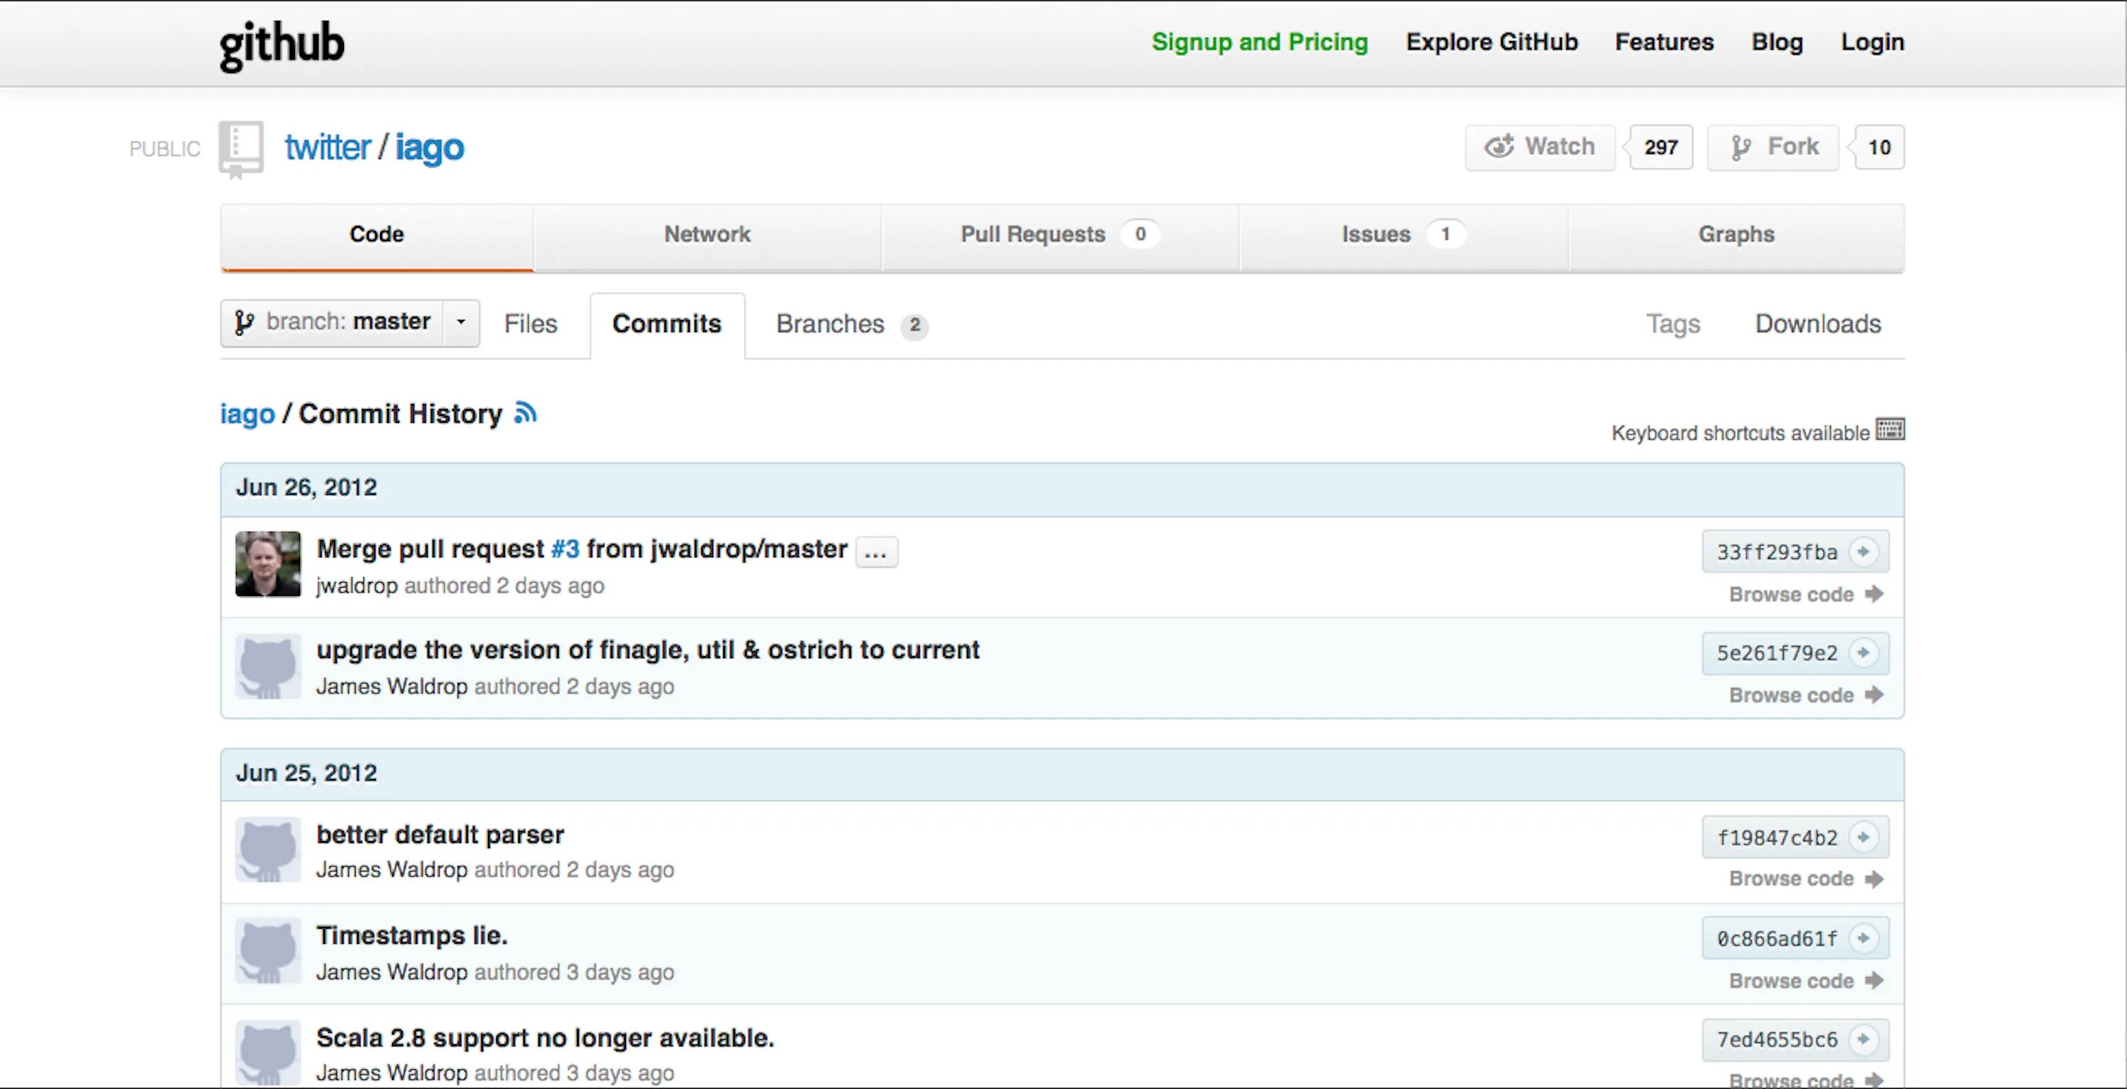Click the branch dropdown arrow

462,322
